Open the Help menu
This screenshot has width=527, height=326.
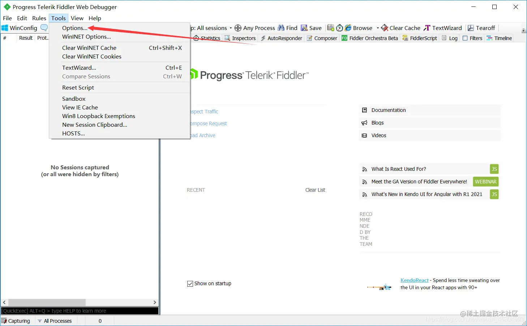click(x=95, y=18)
